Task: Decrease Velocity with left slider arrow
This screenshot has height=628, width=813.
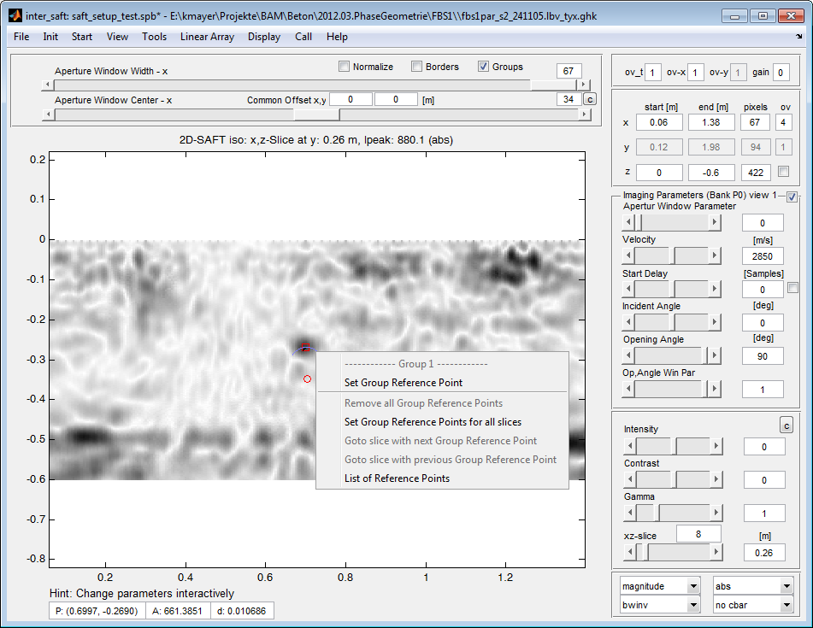Action: click(x=627, y=255)
